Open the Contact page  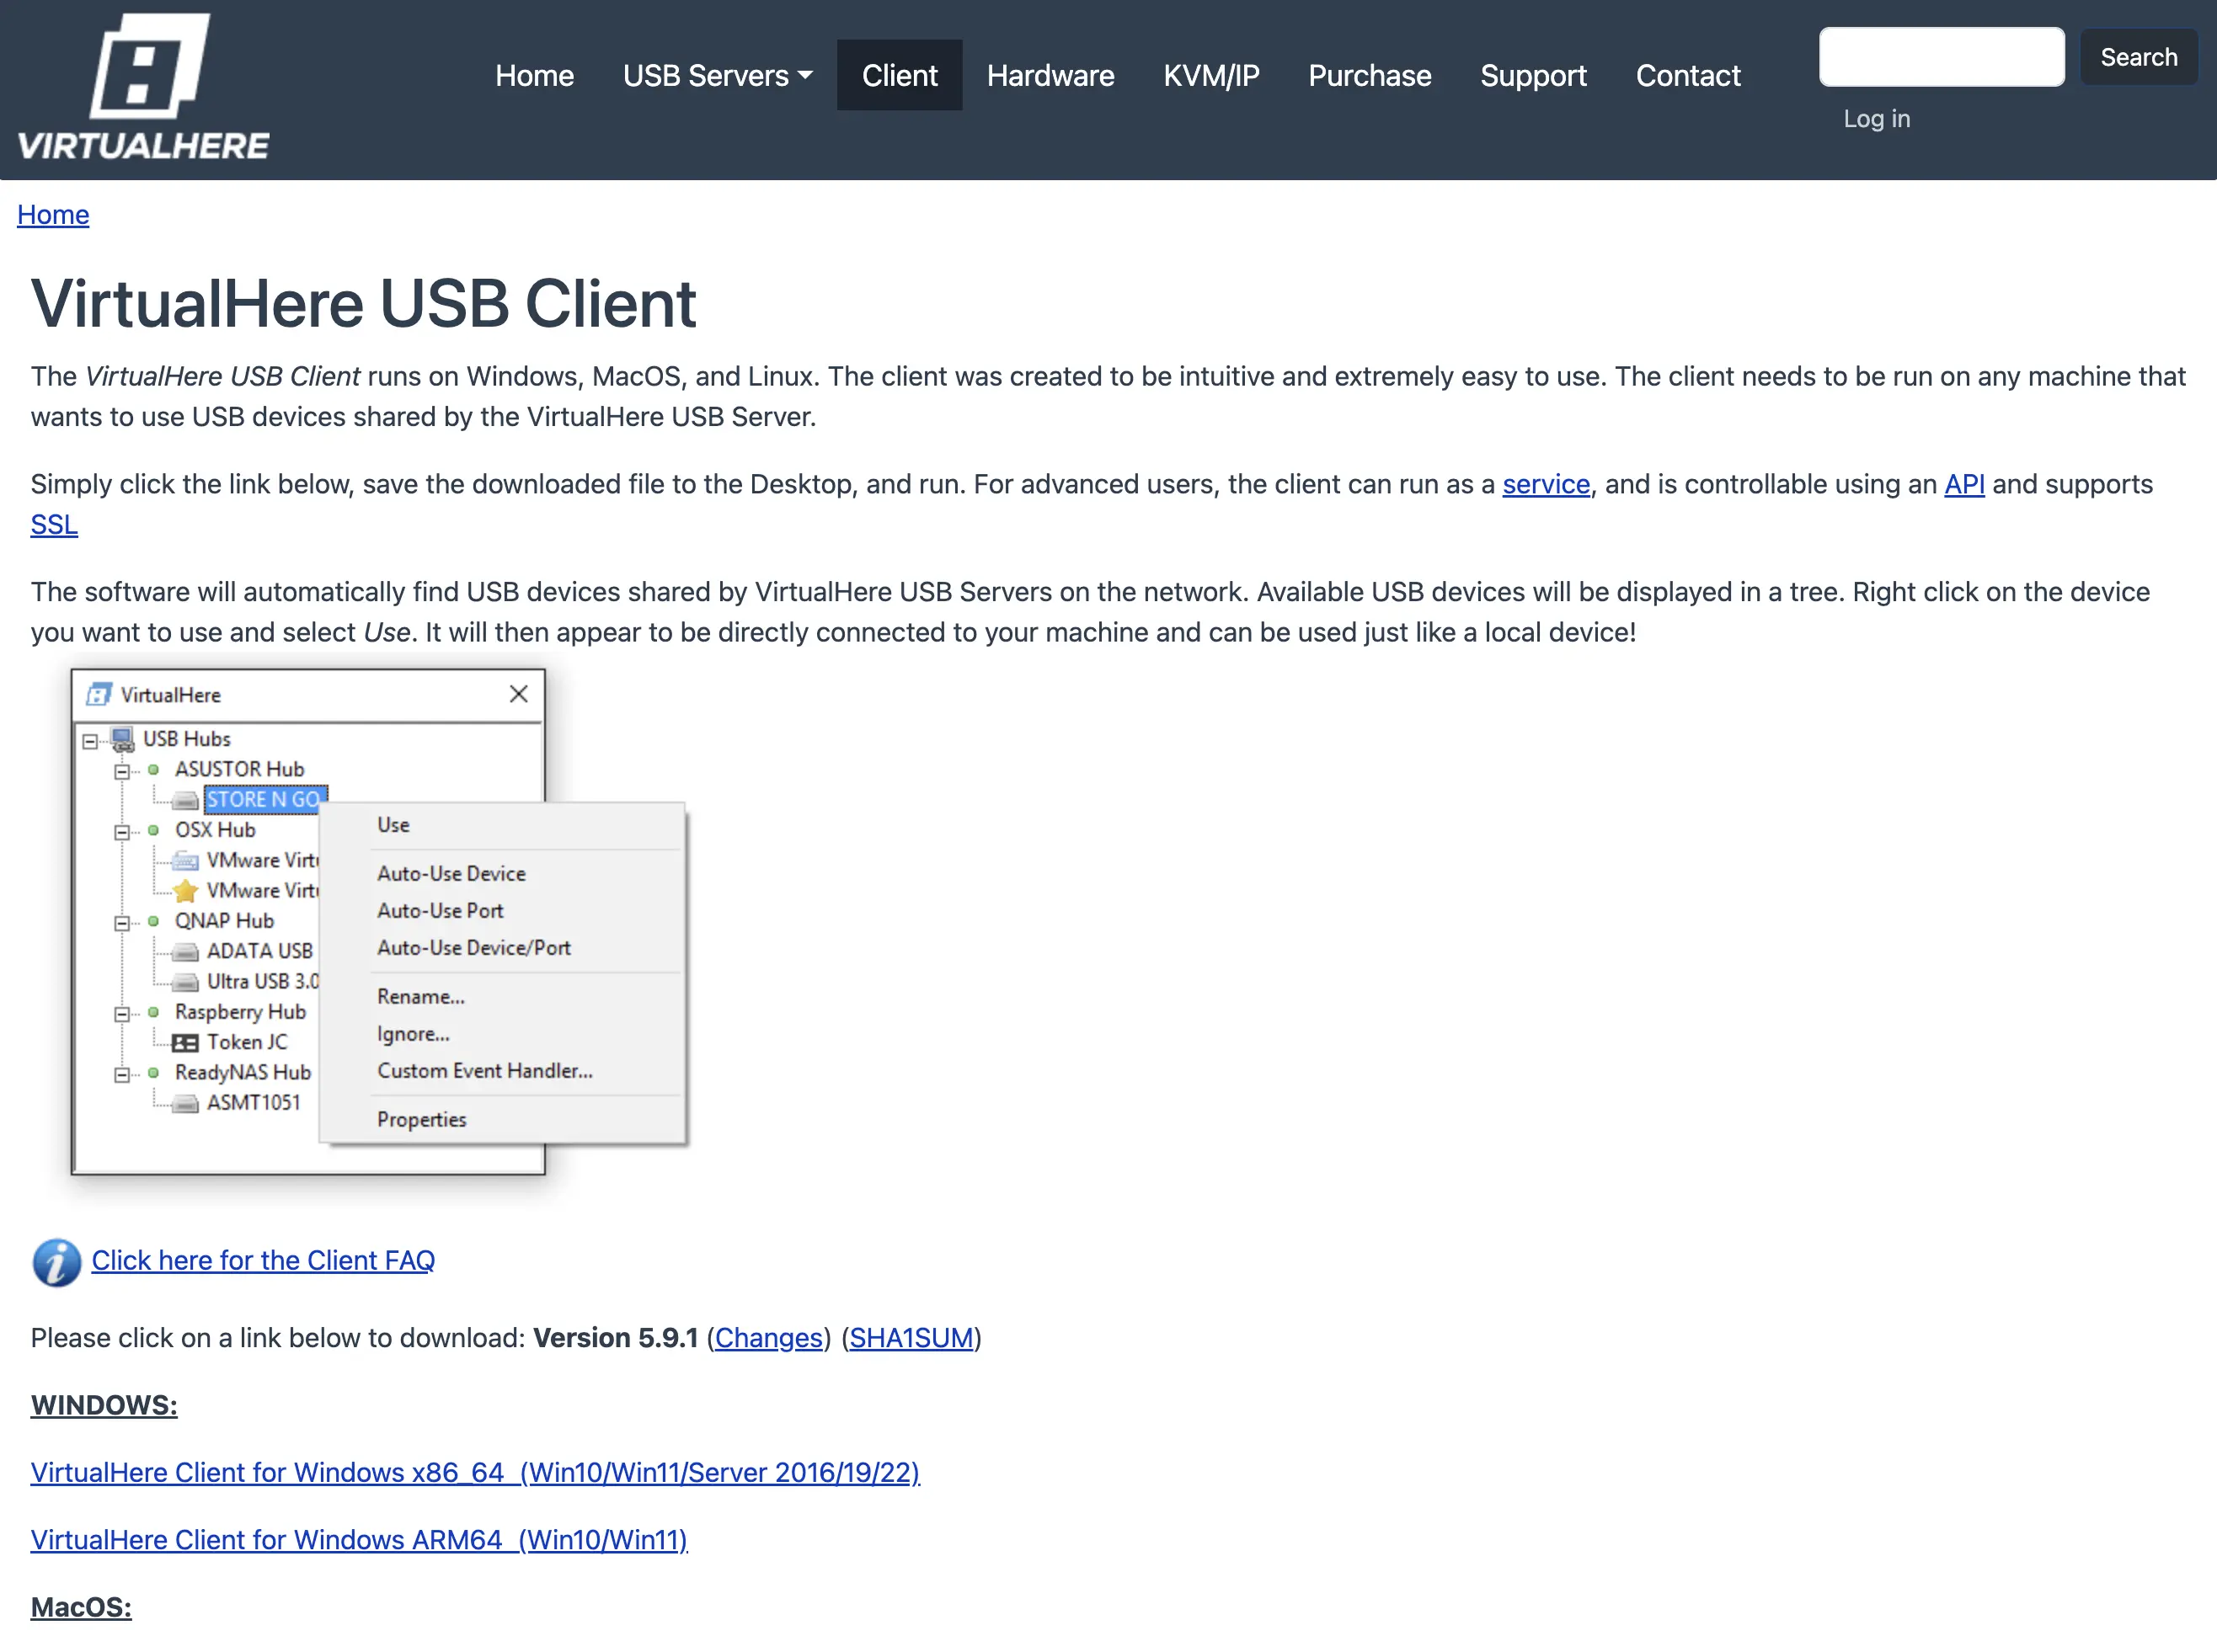1688,75
